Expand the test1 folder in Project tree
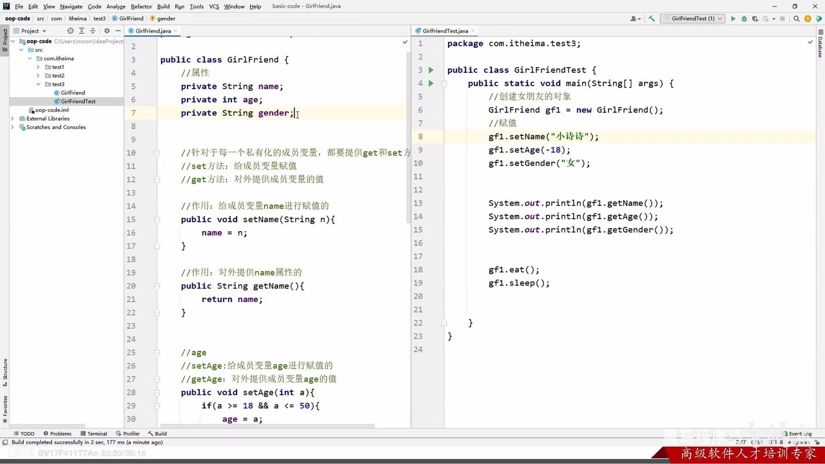Viewport: 825px width, 464px height. click(x=38, y=67)
